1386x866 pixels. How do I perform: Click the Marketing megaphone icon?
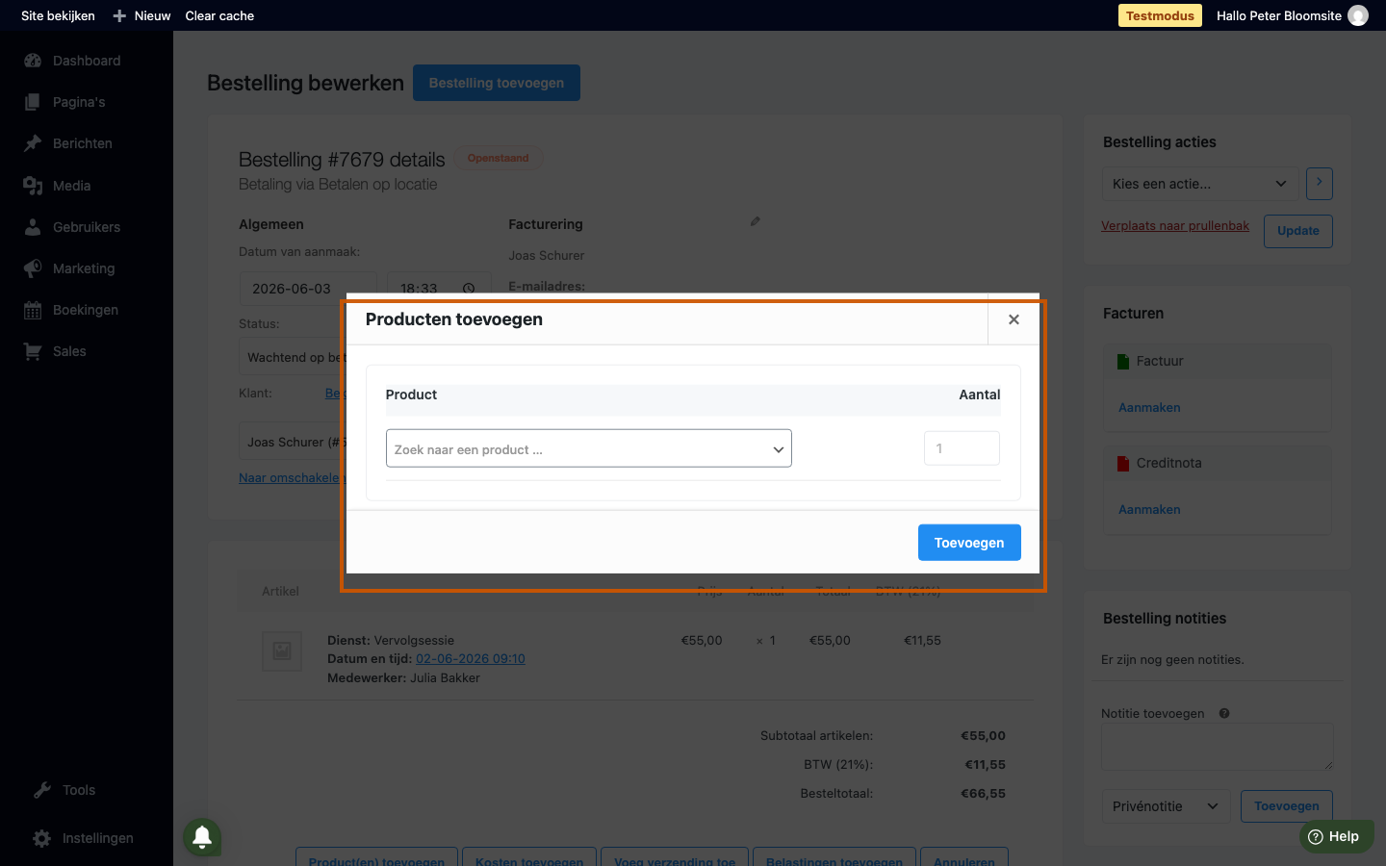tap(33, 268)
